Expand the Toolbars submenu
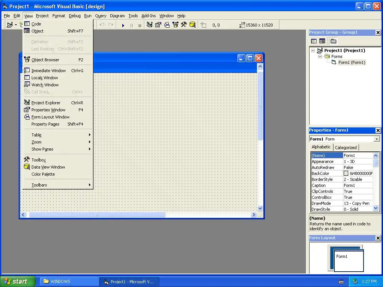Image resolution: width=383 pixels, height=287 pixels. pos(58,185)
